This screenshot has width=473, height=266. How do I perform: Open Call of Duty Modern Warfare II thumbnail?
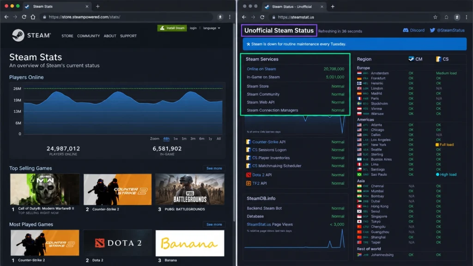[45, 189]
